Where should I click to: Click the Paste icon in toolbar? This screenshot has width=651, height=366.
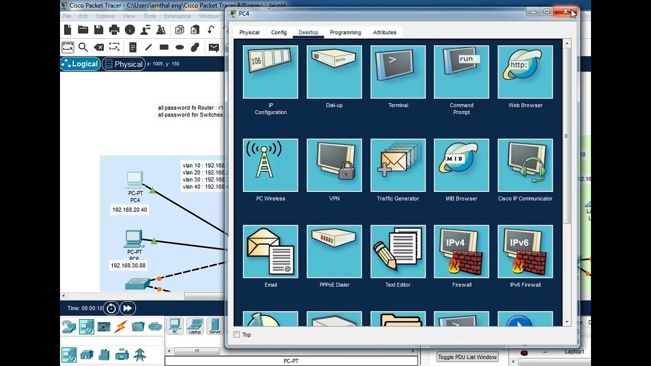(195, 30)
